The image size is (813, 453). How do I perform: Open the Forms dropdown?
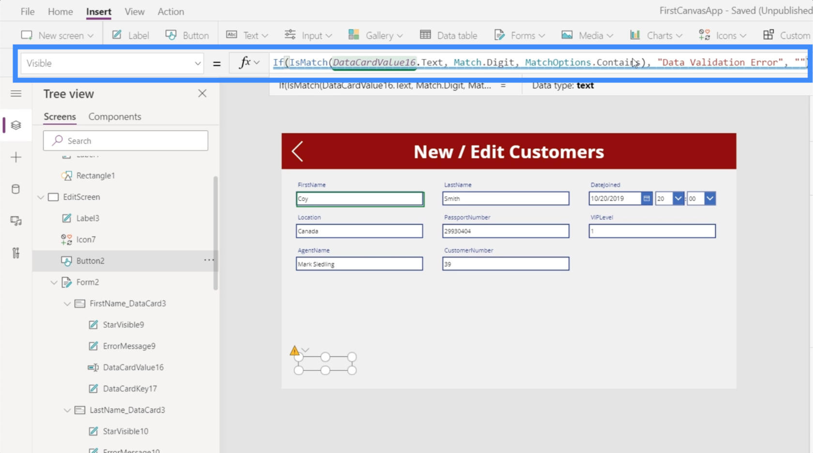519,35
